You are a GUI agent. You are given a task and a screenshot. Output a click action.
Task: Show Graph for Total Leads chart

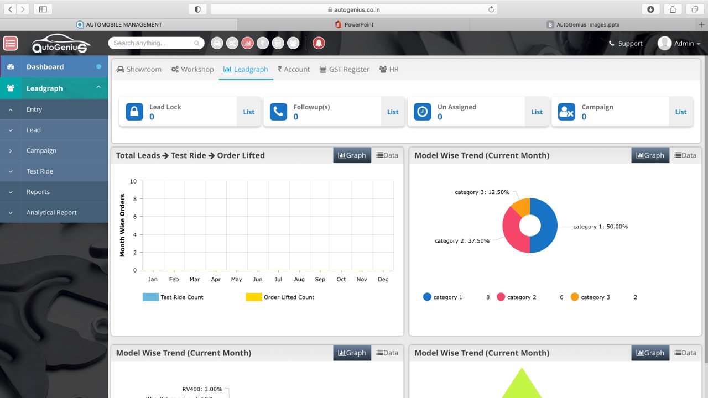pyautogui.click(x=352, y=155)
